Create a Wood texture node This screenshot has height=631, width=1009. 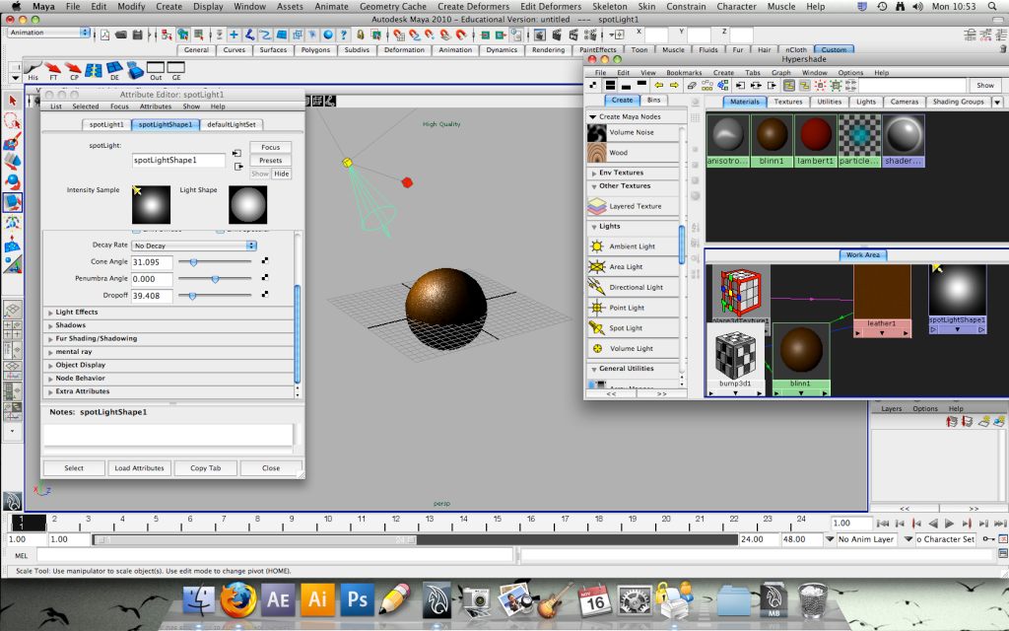[x=633, y=153]
